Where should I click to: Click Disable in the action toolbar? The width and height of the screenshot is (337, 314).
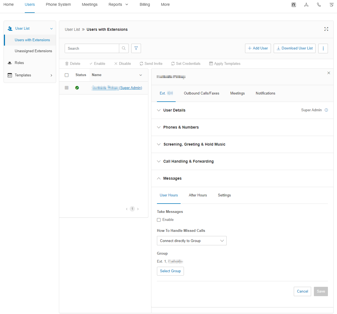coord(123,63)
